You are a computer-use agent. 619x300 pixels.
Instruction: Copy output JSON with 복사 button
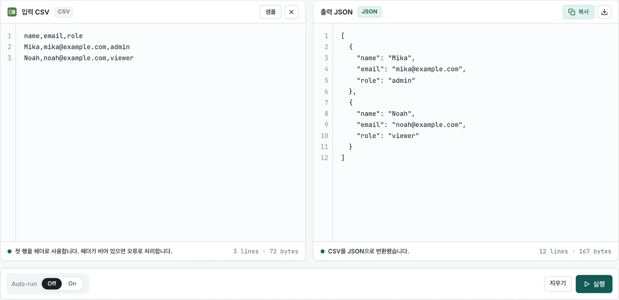tap(578, 12)
